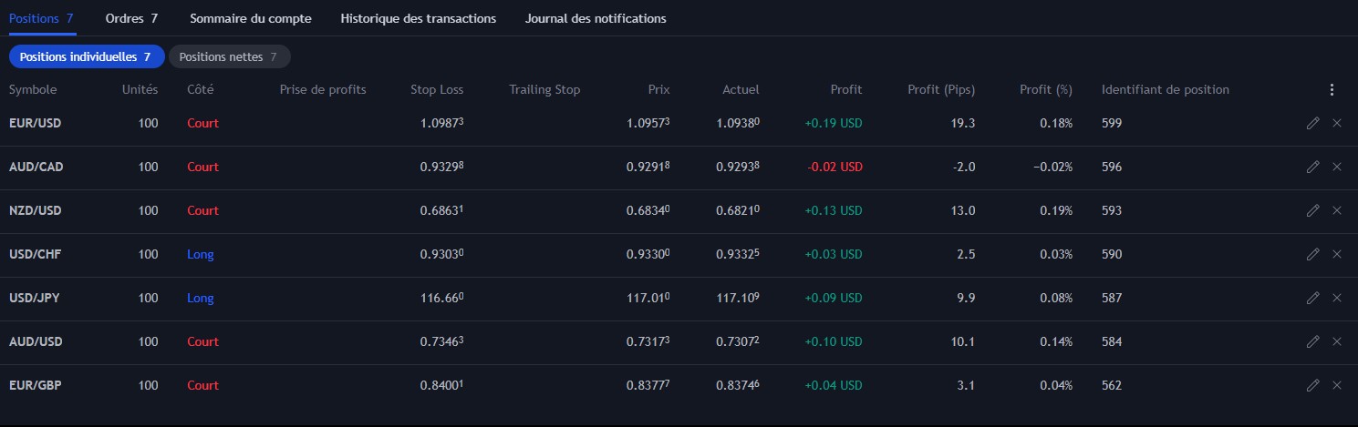
Task: Switch to Positions nettes view
Action: [229, 56]
